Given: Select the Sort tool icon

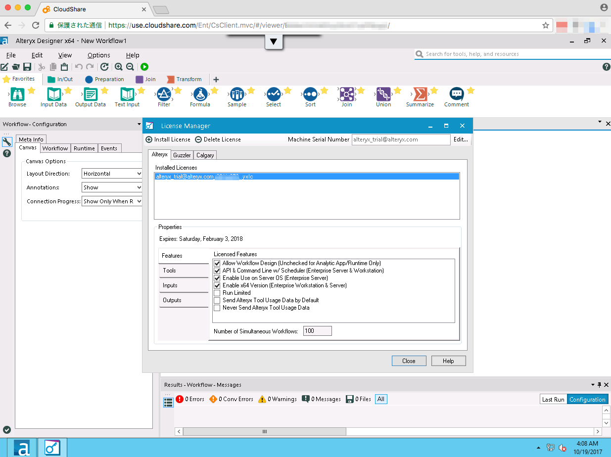Looking at the screenshot, I should coord(310,94).
